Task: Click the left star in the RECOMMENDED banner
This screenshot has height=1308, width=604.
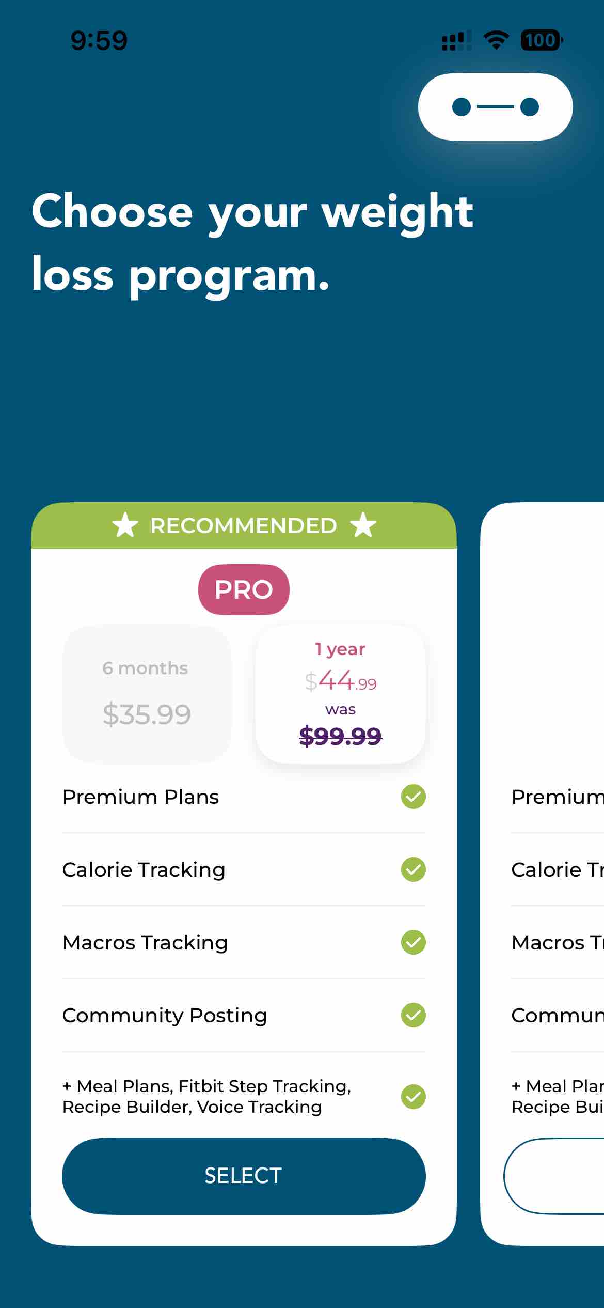Action: point(125,526)
